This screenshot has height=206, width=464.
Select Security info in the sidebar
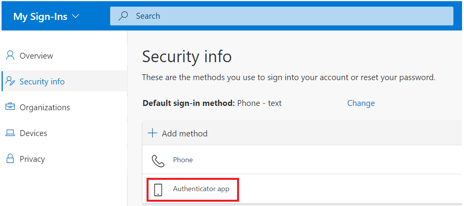(42, 82)
